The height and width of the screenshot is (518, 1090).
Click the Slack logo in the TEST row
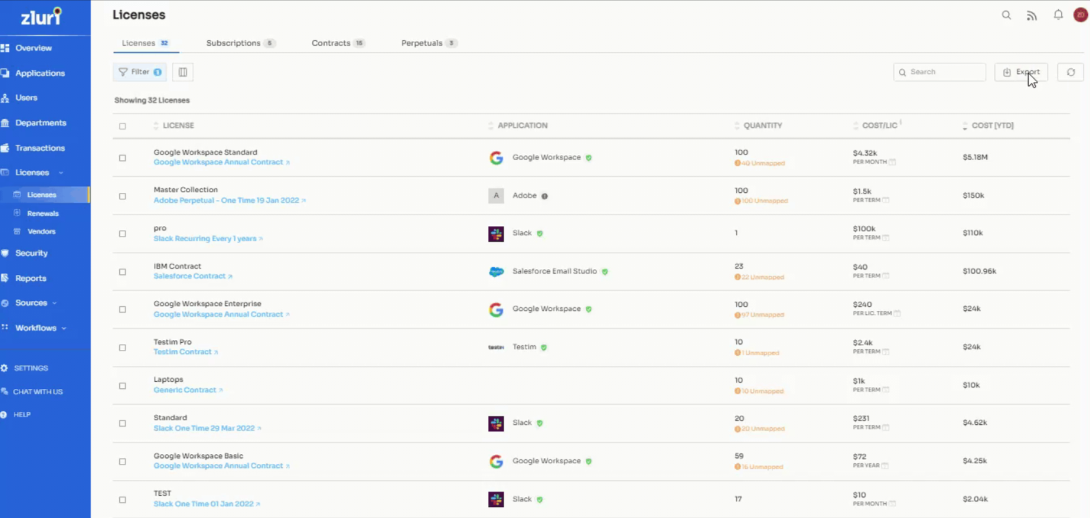click(496, 500)
